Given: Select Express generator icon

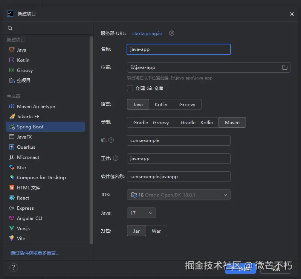Looking at the screenshot, I should (x=12, y=208).
